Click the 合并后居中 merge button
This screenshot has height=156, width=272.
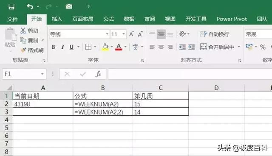pos(217,47)
